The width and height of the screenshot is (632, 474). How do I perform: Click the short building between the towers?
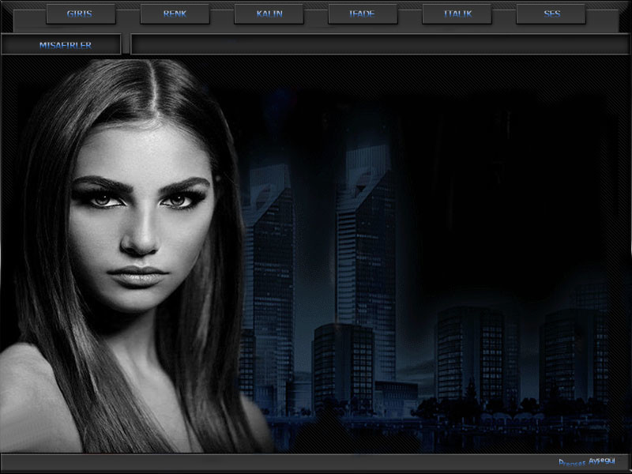click(x=343, y=363)
